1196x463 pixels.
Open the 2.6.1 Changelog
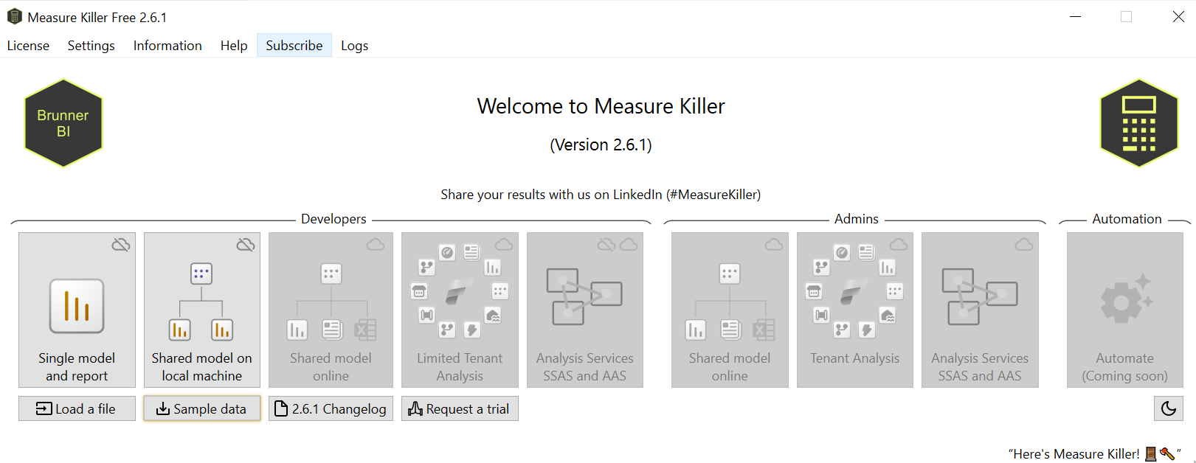pos(331,408)
